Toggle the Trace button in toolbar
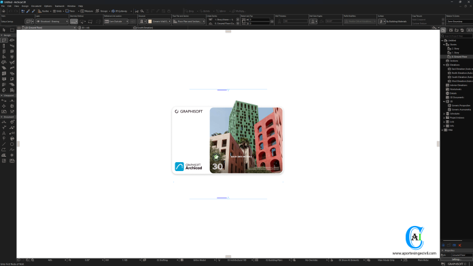 70,11
